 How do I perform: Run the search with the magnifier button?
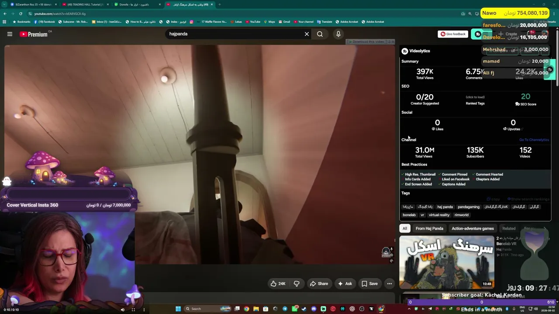[x=320, y=34]
